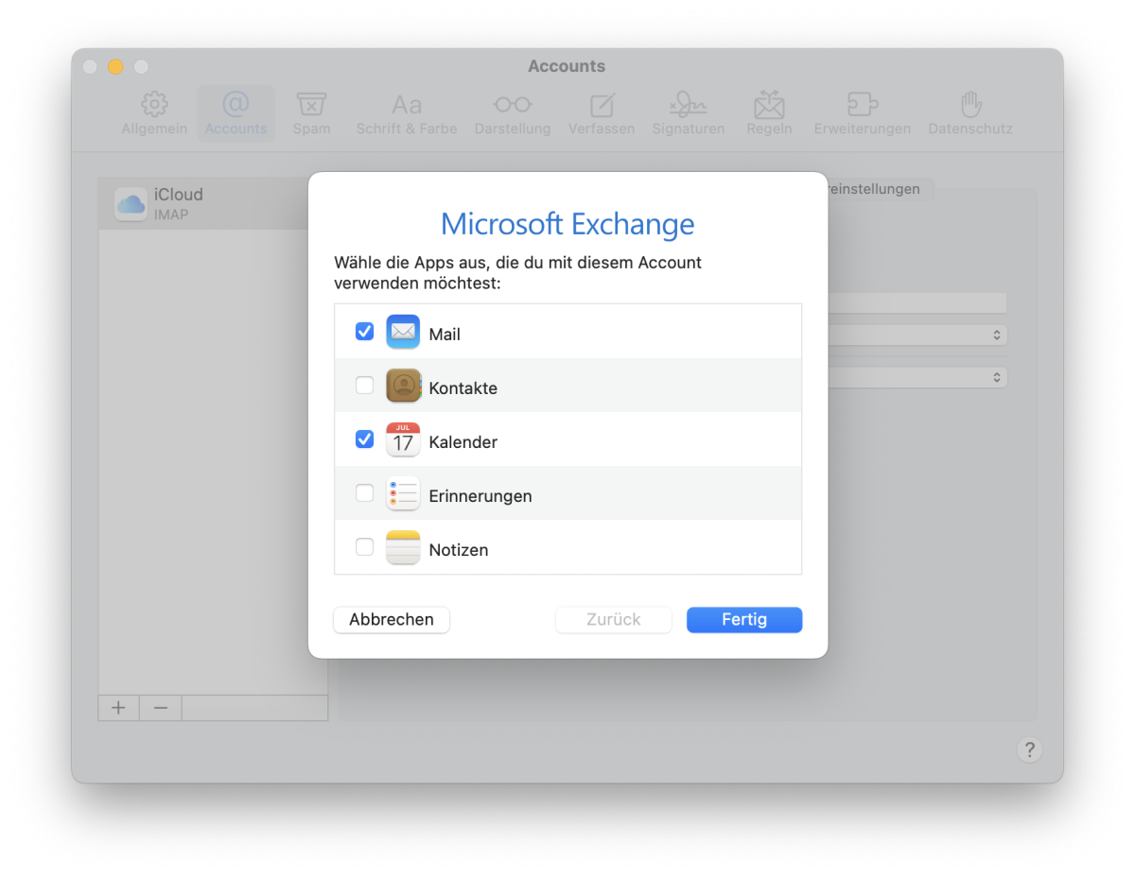Open the Allgemein preferences pane
The width and height of the screenshot is (1135, 878).
[154, 114]
